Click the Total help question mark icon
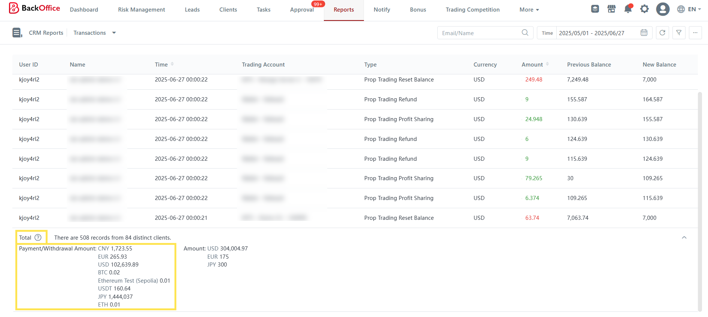Screen dimensions: 708x317 38,237
